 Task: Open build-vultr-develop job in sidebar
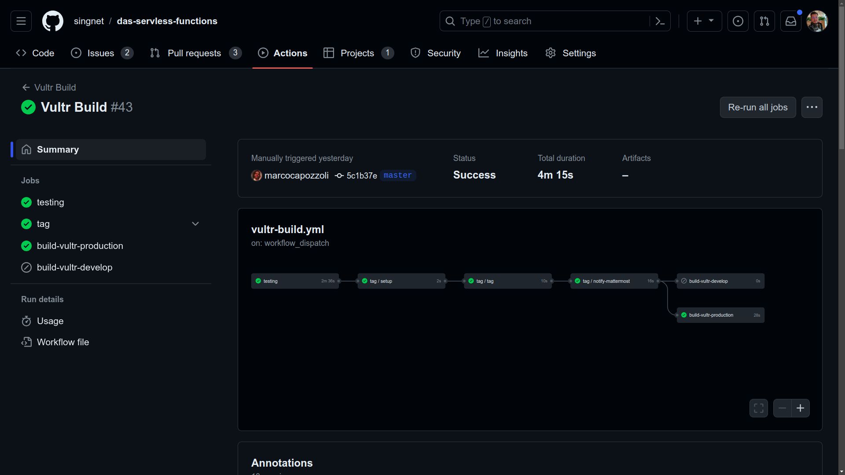pyautogui.click(x=111, y=267)
